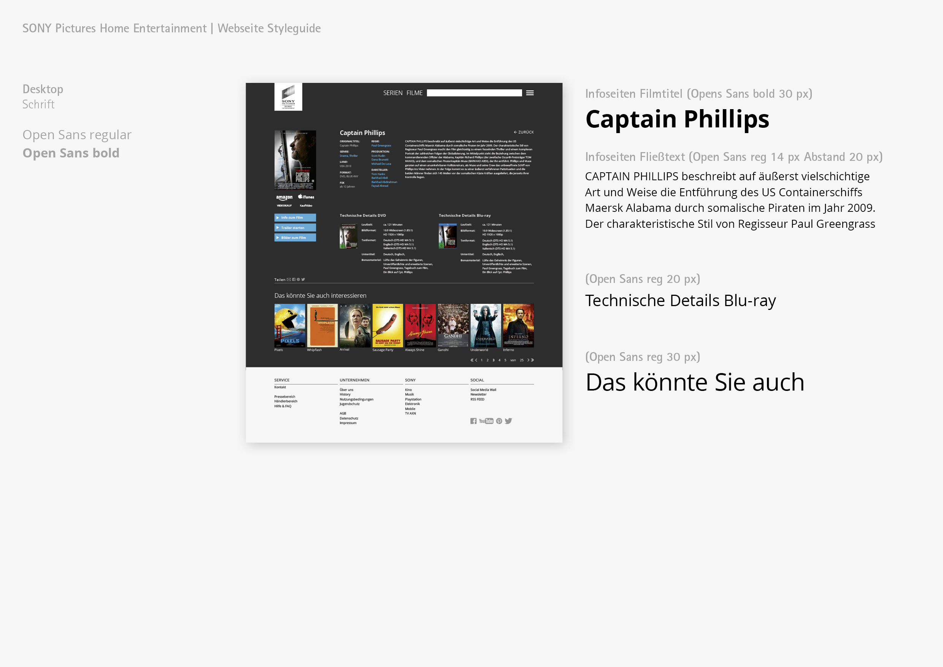Click the white search field
The image size is (943, 667).
[x=475, y=93]
